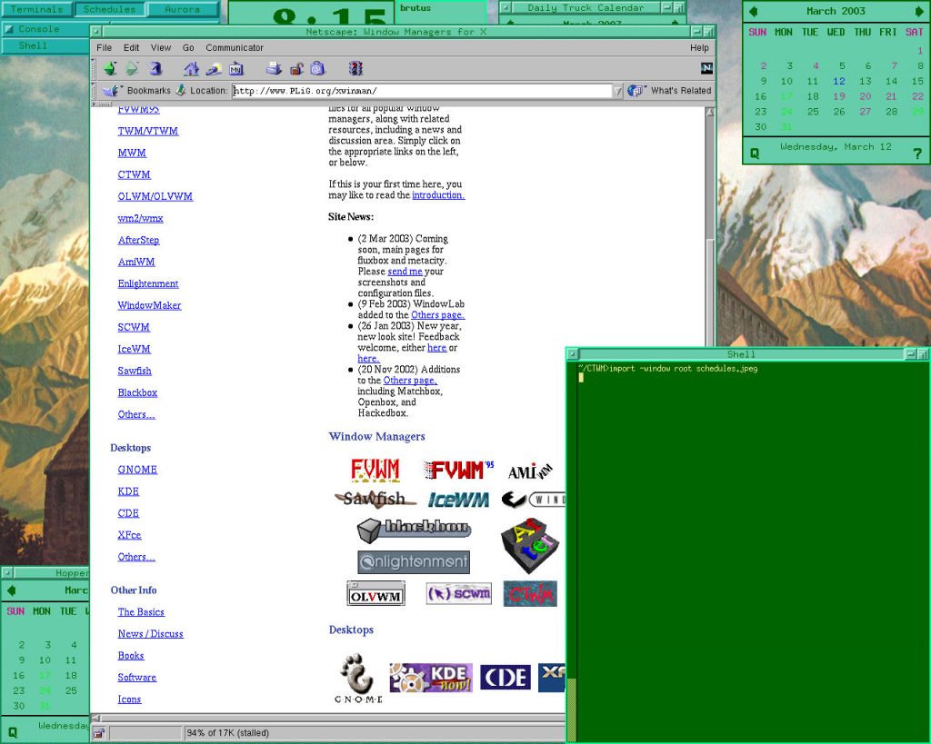Click the Back navigation icon in Netscape
This screenshot has width=931, height=744.
[111, 69]
